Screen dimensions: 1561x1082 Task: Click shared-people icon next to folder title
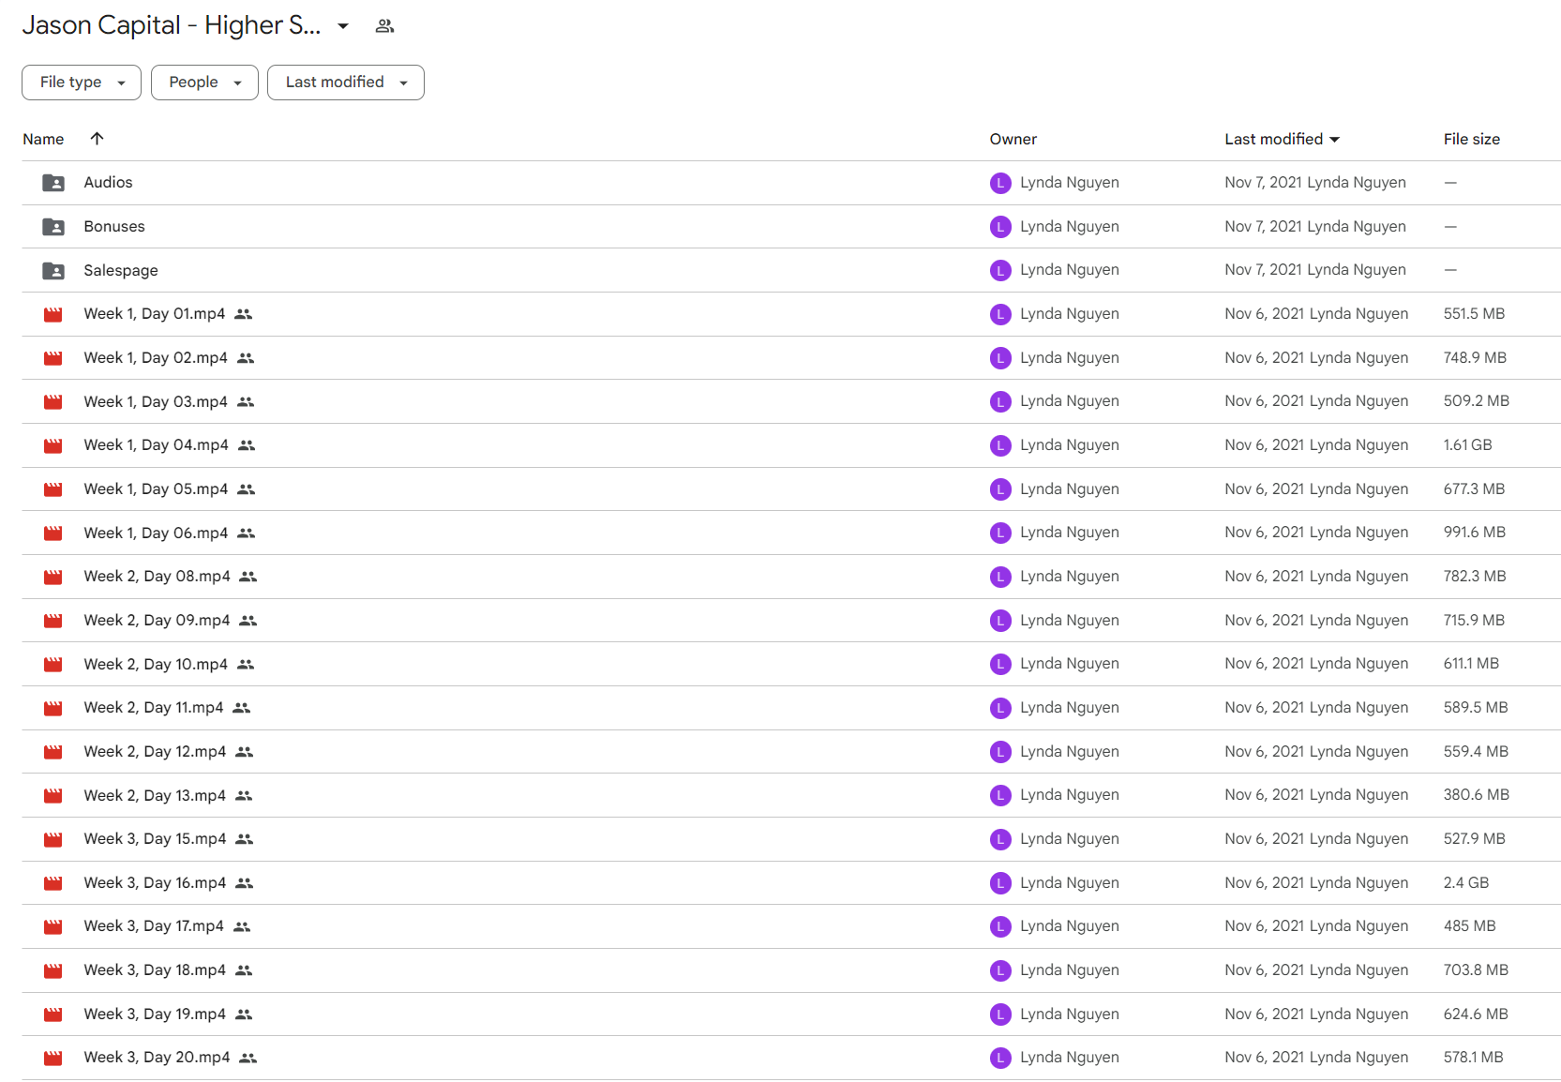point(384,26)
